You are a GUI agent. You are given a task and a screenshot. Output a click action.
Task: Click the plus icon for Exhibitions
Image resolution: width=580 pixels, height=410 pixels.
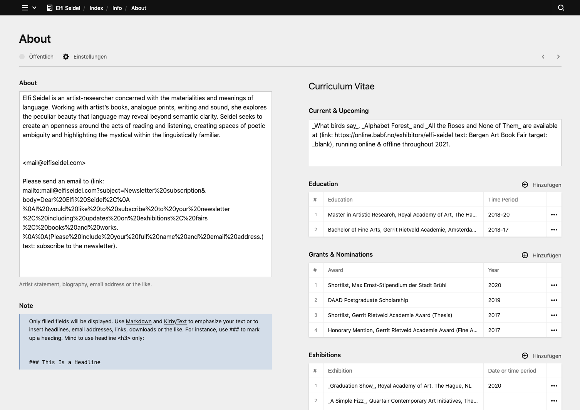point(524,356)
